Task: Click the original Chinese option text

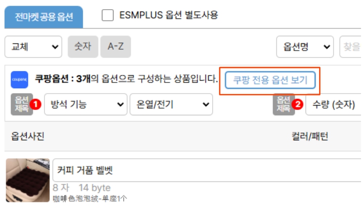Action: [x=90, y=198]
